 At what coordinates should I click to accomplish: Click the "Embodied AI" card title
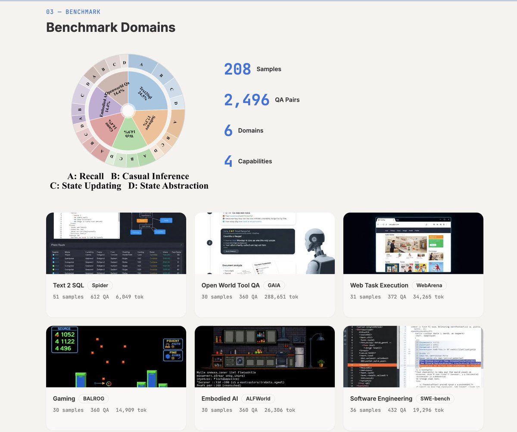click(x=220, y=398)
